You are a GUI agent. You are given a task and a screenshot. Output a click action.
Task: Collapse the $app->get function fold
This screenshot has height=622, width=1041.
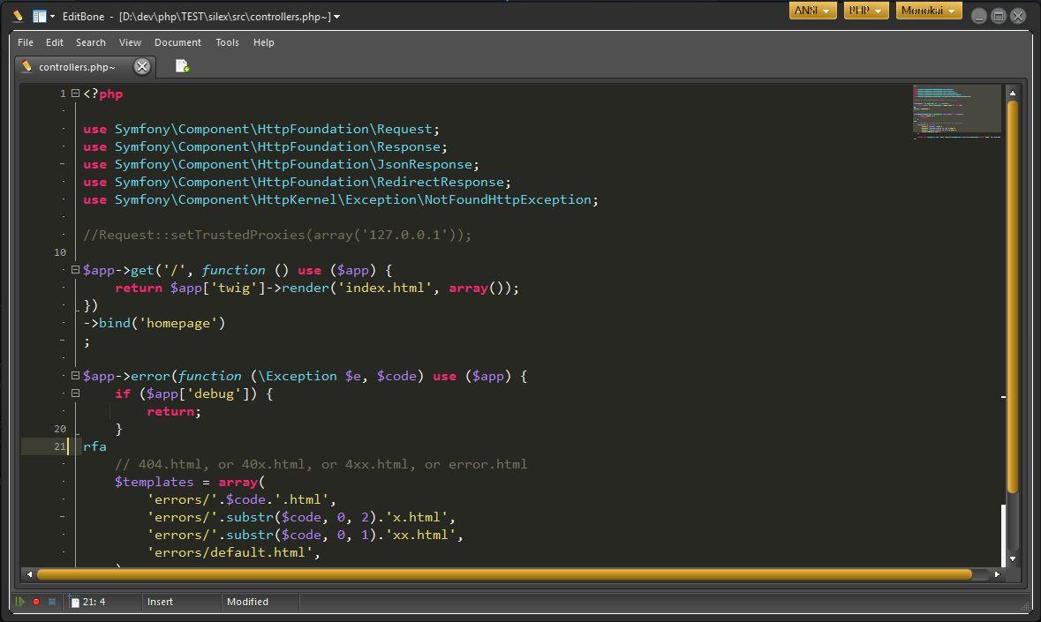pos(75,270)
